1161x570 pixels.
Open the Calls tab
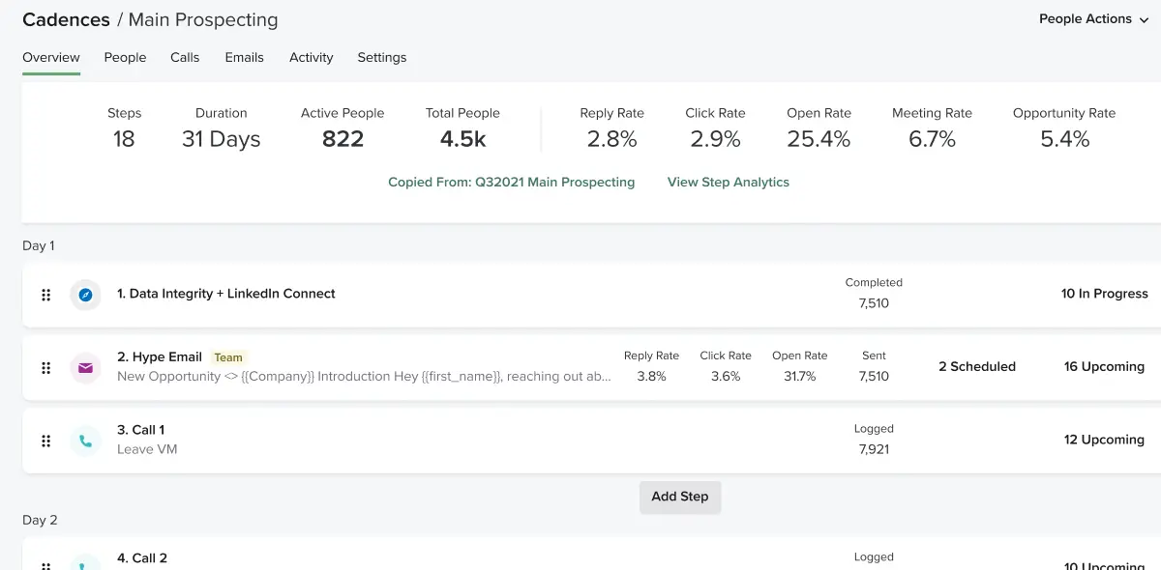pos(185,58)
